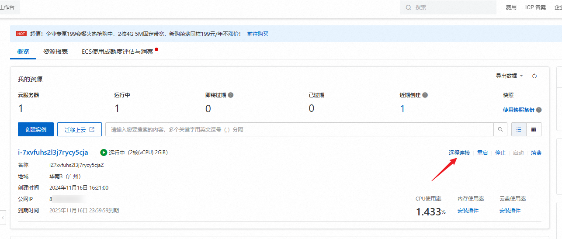Expand the collapsed left sidebar arrow
This screenshot has width=562, height=239.
[x=3, y=217]
